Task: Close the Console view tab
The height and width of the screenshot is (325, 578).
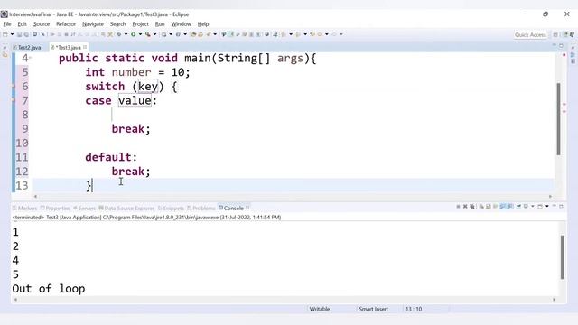Action: pyautogui.click(x=247, y=208)
